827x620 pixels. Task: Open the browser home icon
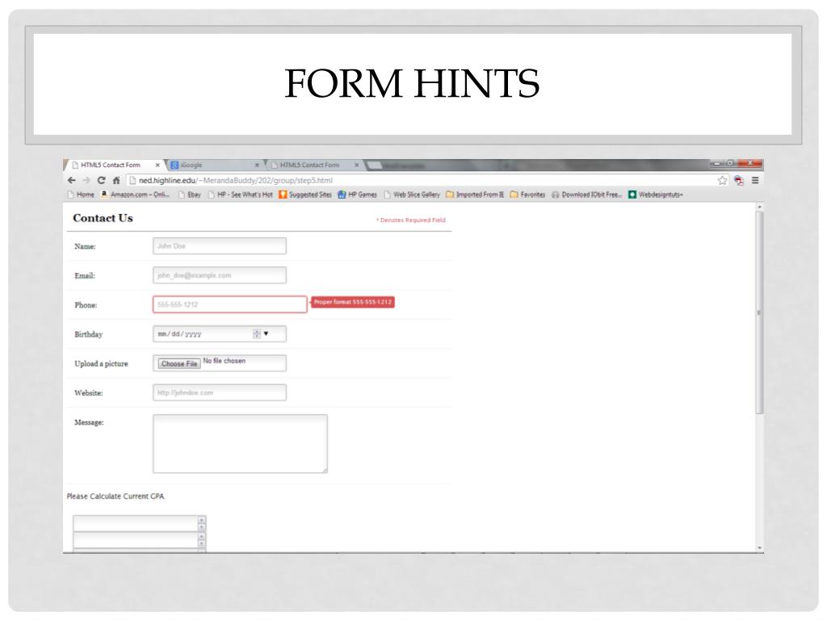pyautogui.click(x=116, y=180)
